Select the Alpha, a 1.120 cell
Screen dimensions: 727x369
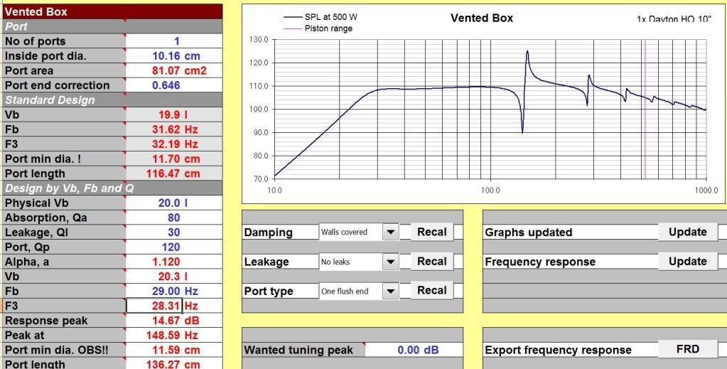[x=174, y=262]
